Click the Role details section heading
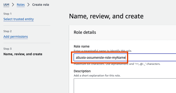 85,32
